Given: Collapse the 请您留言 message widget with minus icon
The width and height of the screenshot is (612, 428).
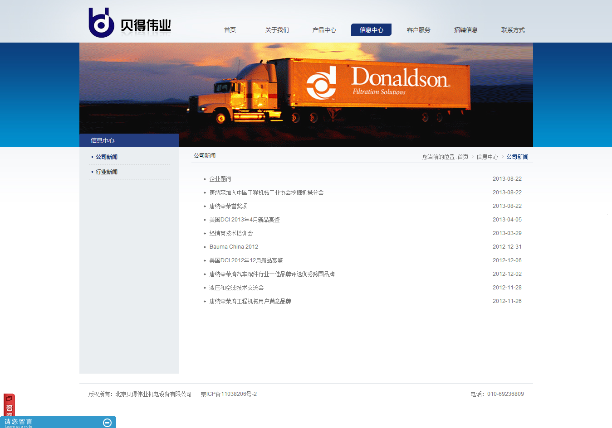Looking at the screenshot, I should tap(108, 423).
